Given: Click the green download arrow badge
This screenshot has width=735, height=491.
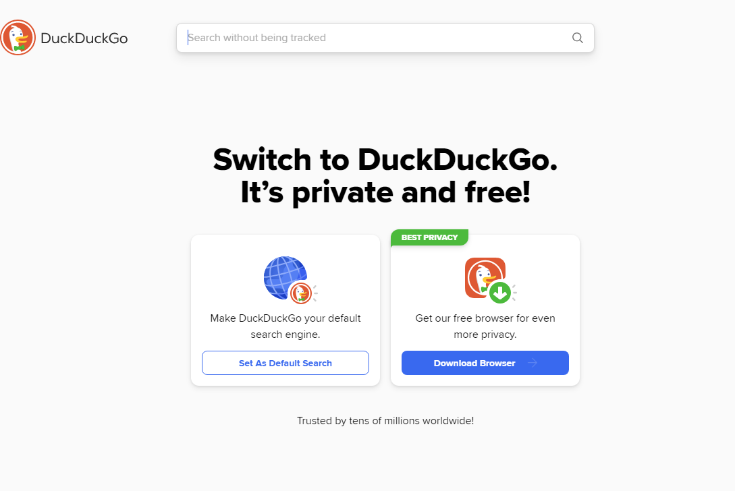Looking at the screenshot, I should 500,293.
